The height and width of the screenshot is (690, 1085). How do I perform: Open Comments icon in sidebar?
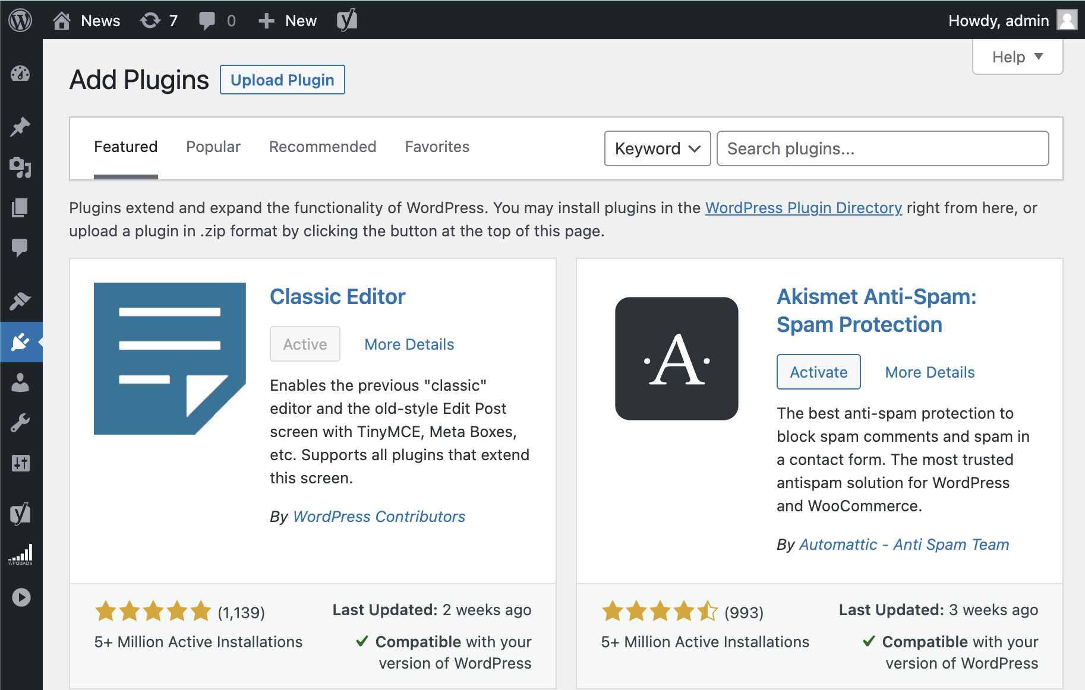point(20,247)
